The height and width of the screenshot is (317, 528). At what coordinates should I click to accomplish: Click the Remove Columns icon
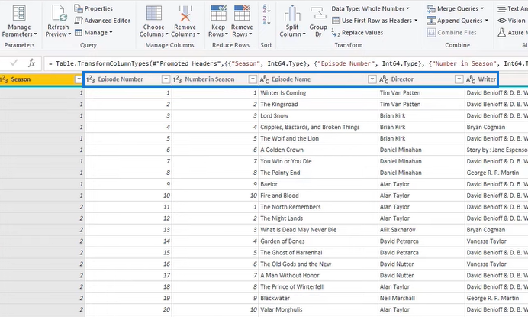pos(185,13)
